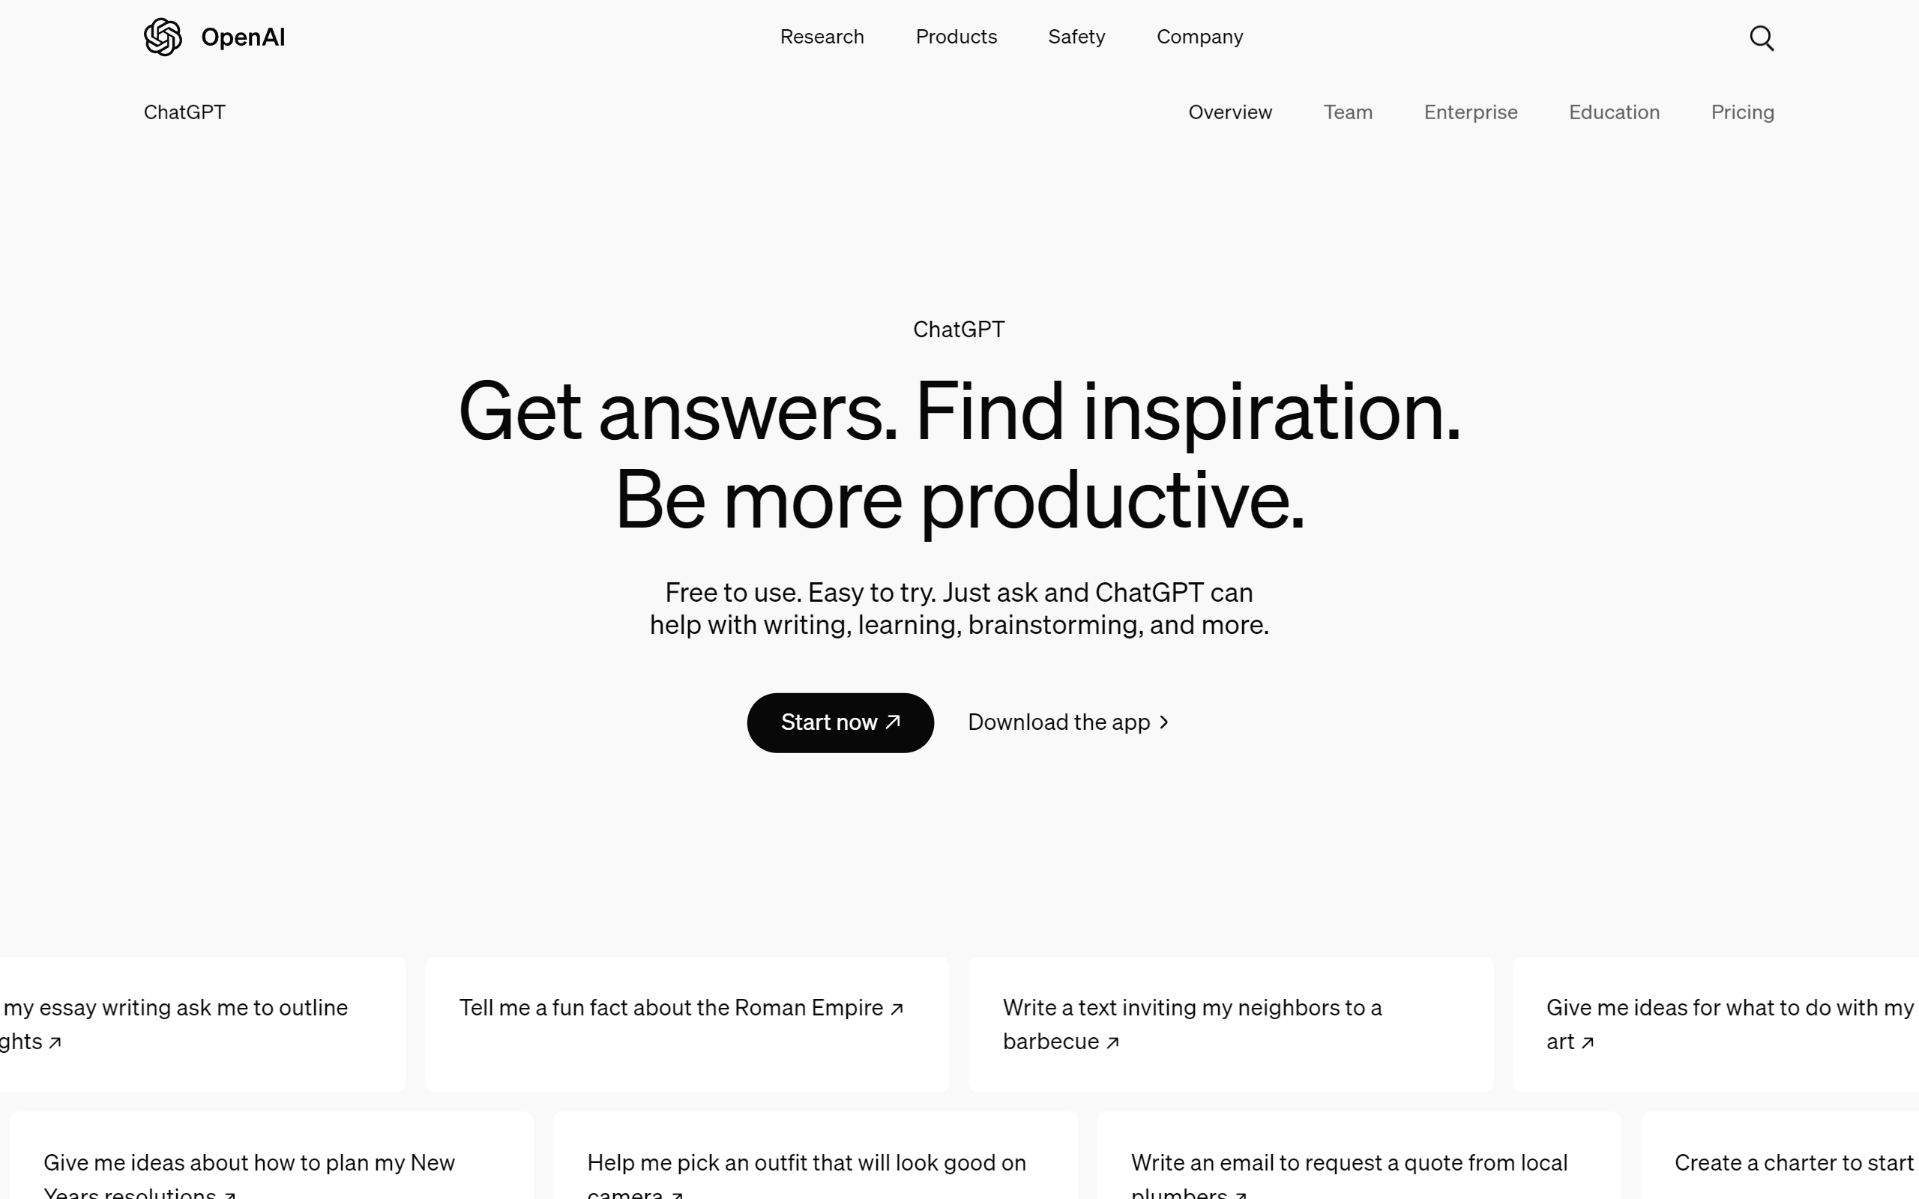Open the Company menu item
1919x1199 pixels.
click(x=1199, y=37)
